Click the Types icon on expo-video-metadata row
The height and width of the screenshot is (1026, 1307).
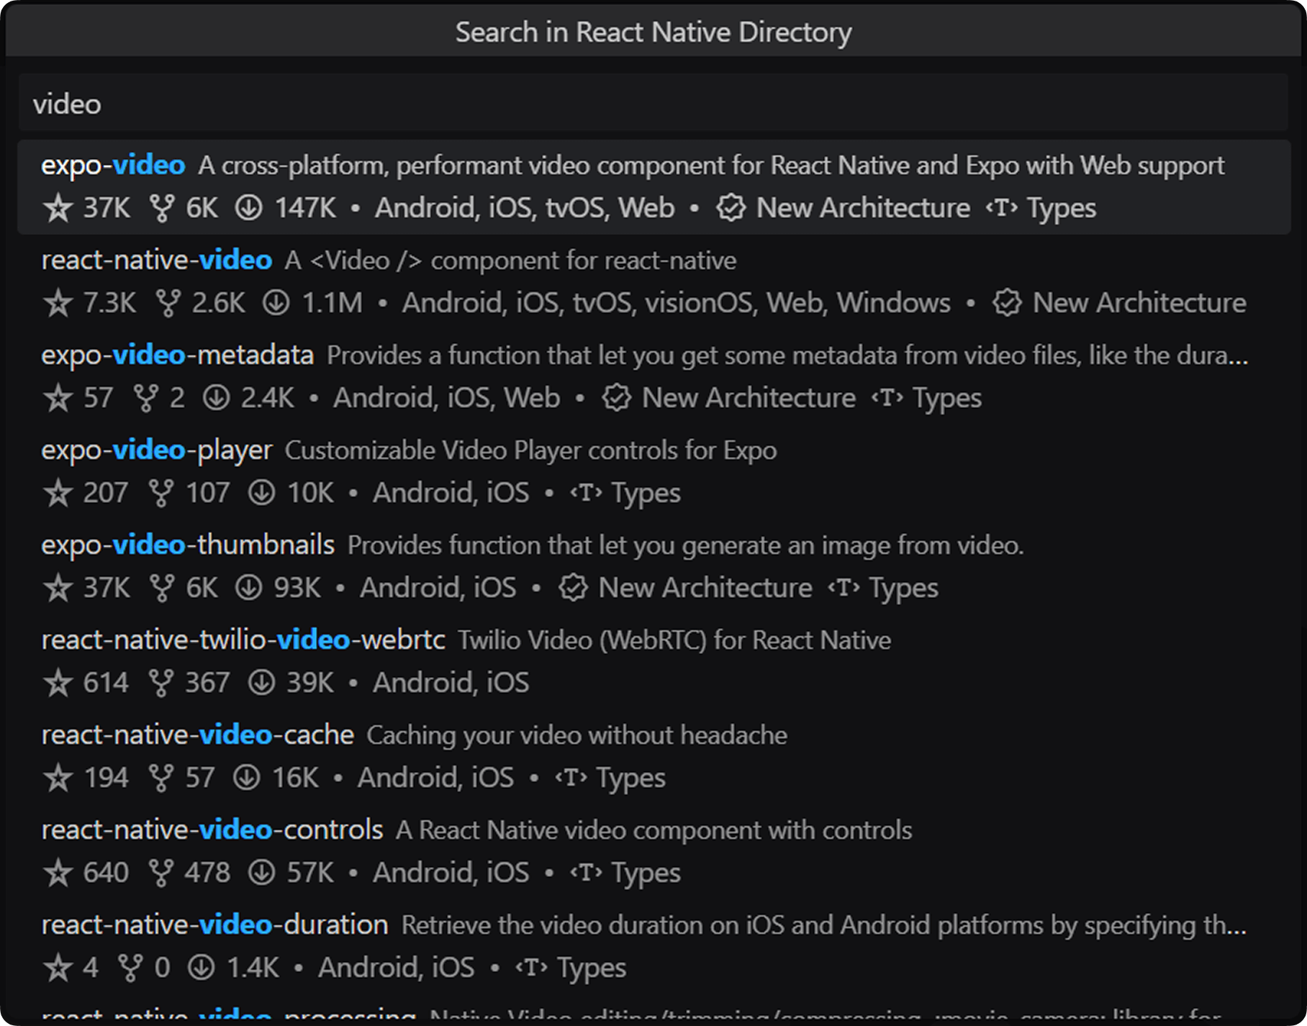point(887,398)
